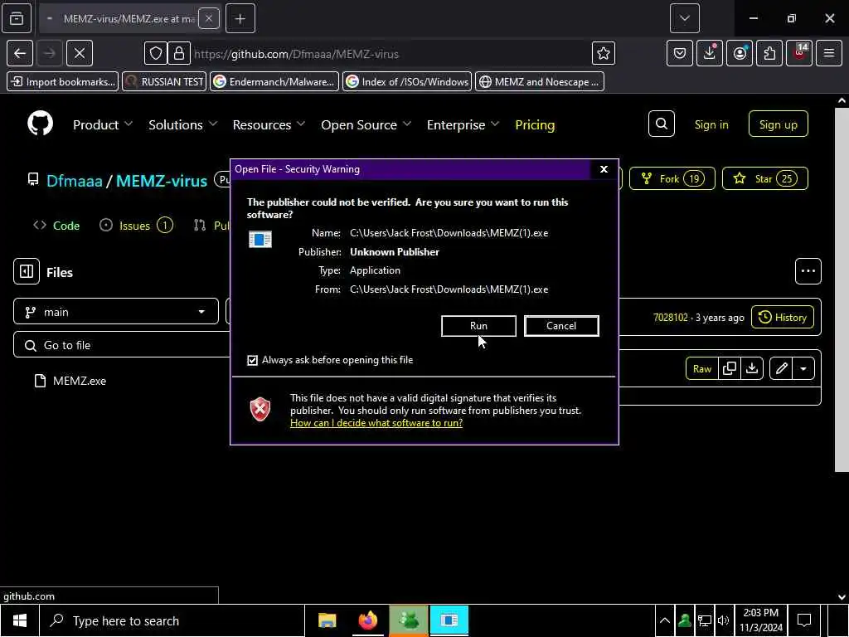Viewport: 849px width, 637px height.
Task: Open a new browser tab
Action: pyautogui.click(x=240, y=19)
